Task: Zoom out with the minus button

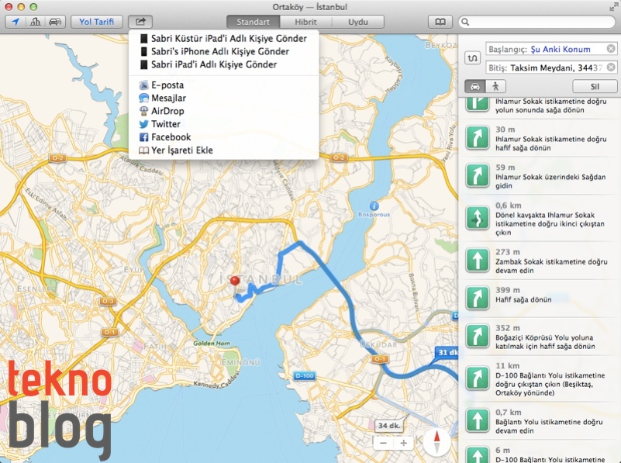Action: coord(384,443)
